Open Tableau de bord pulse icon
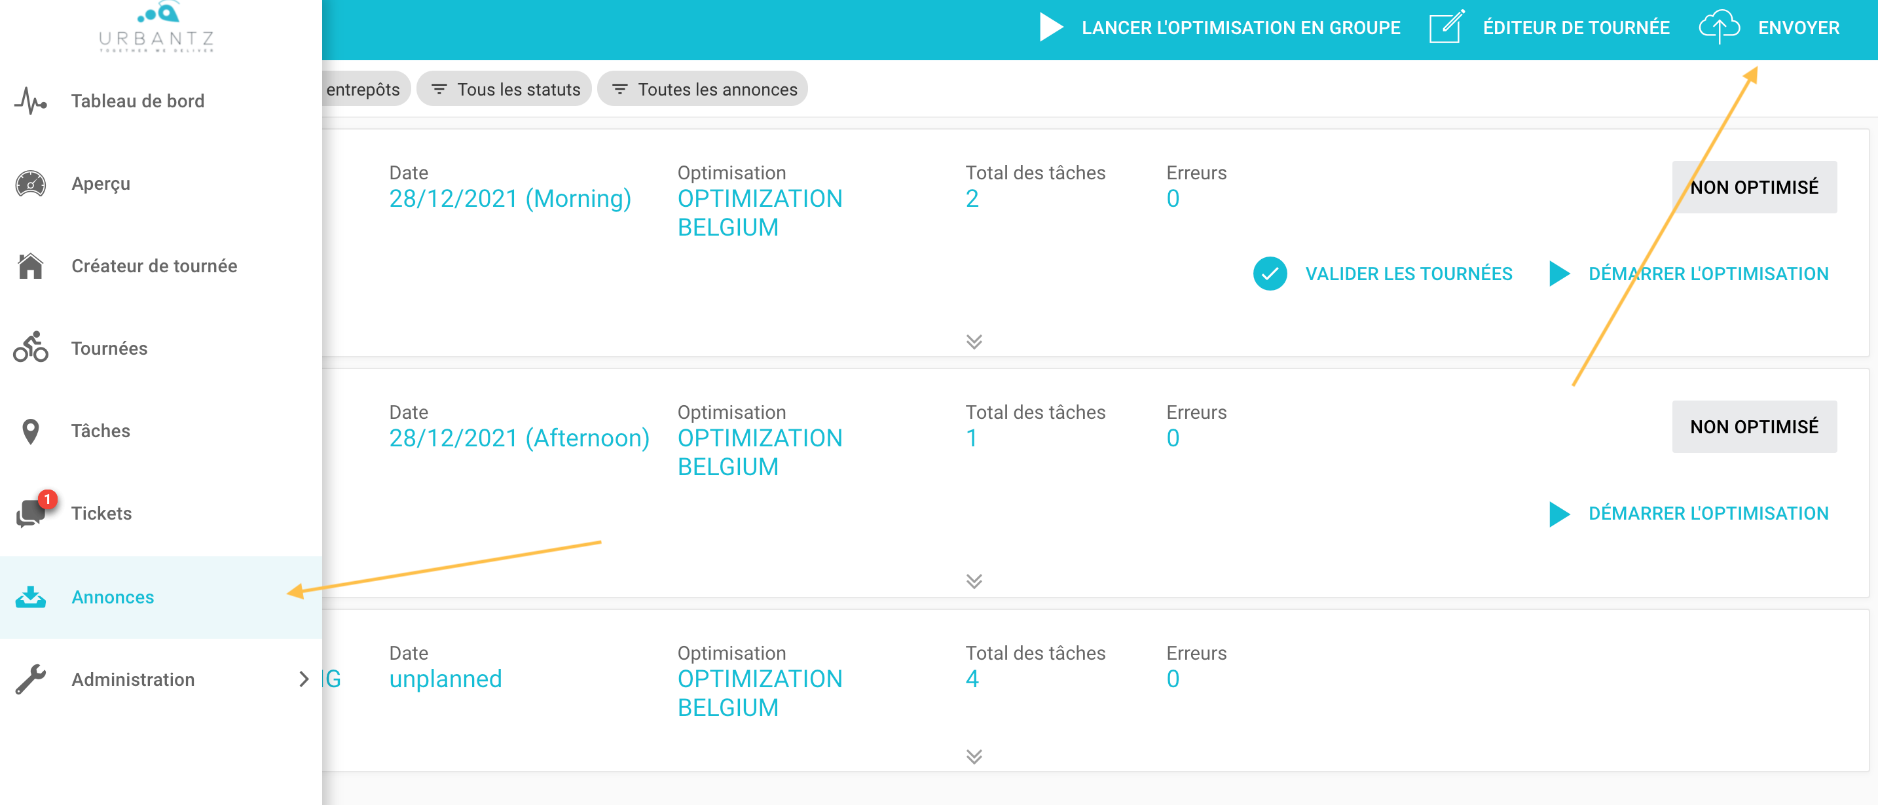This screenshot has height=805, width=1878. 31,101
